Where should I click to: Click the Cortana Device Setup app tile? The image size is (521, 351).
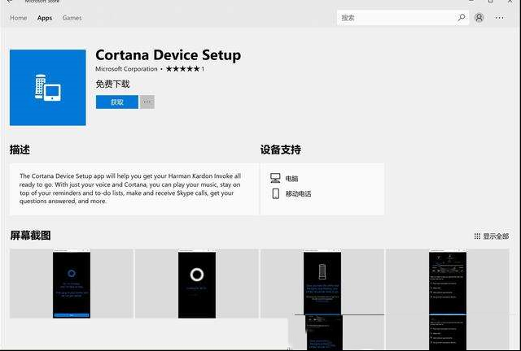point(47,88)
